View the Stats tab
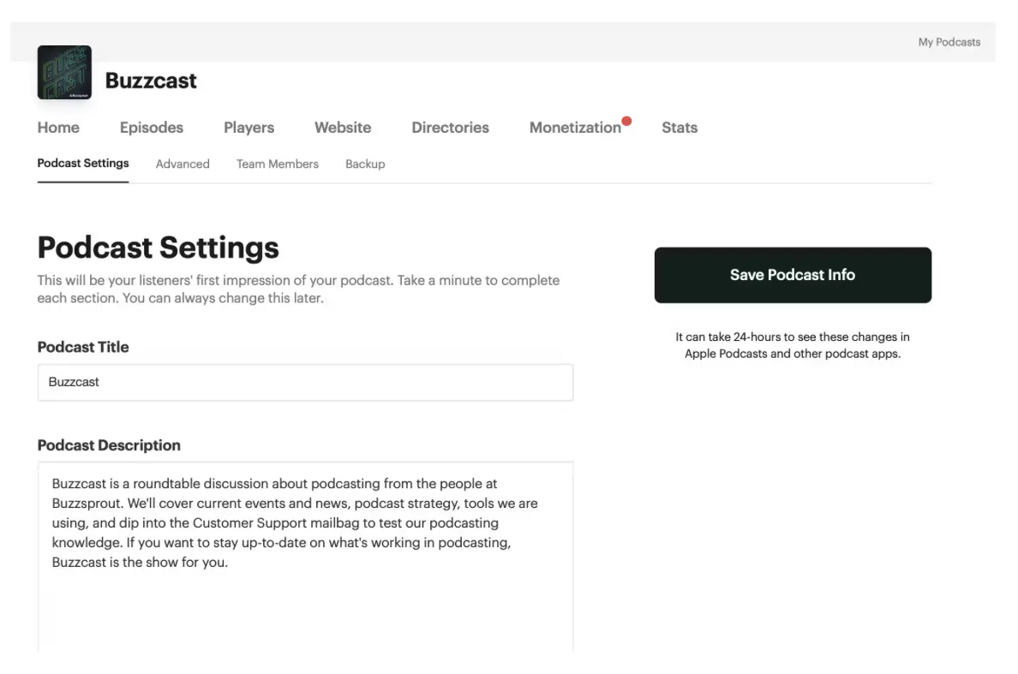1018x674 pixels. 680,128
